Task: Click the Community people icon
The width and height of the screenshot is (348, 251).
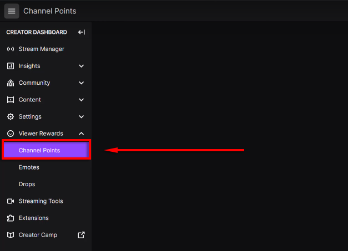Action: point(10,83)
